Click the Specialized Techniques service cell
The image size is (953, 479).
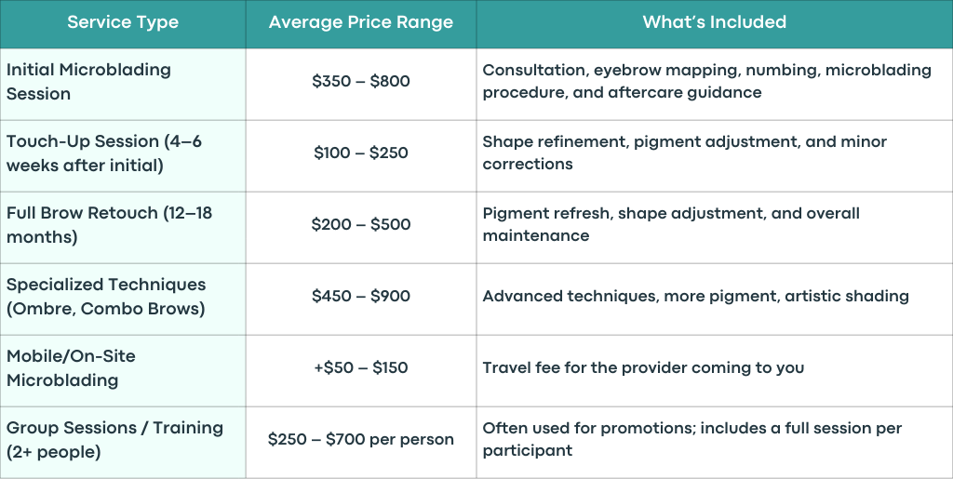click(123, 299)
